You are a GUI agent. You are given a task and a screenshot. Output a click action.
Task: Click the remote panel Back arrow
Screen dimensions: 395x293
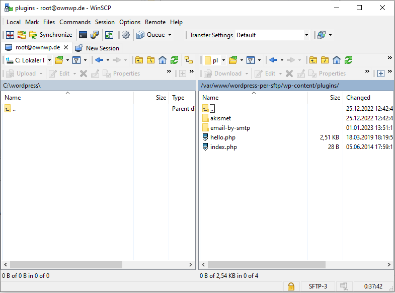click(273, 60)
